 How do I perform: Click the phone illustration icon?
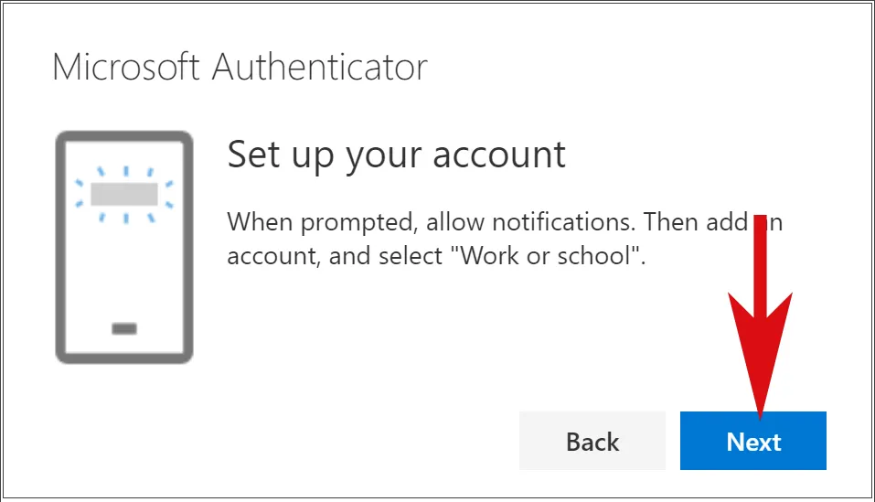coord(124,247)
